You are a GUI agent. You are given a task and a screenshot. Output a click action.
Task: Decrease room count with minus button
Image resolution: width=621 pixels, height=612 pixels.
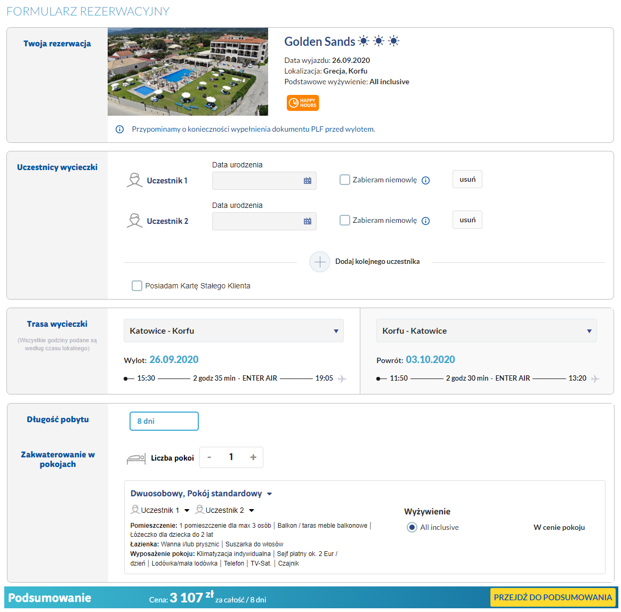[209, 457]
